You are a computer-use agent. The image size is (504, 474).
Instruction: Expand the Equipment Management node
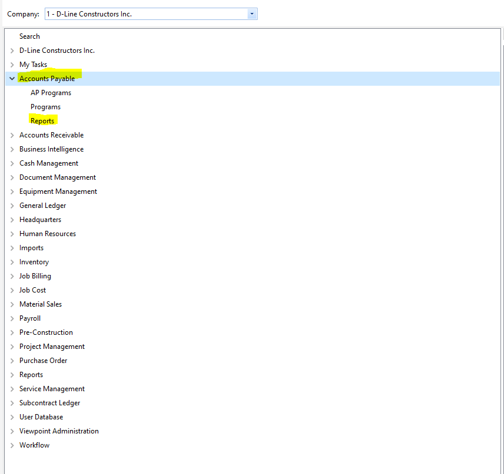click(x=12, y=192)
